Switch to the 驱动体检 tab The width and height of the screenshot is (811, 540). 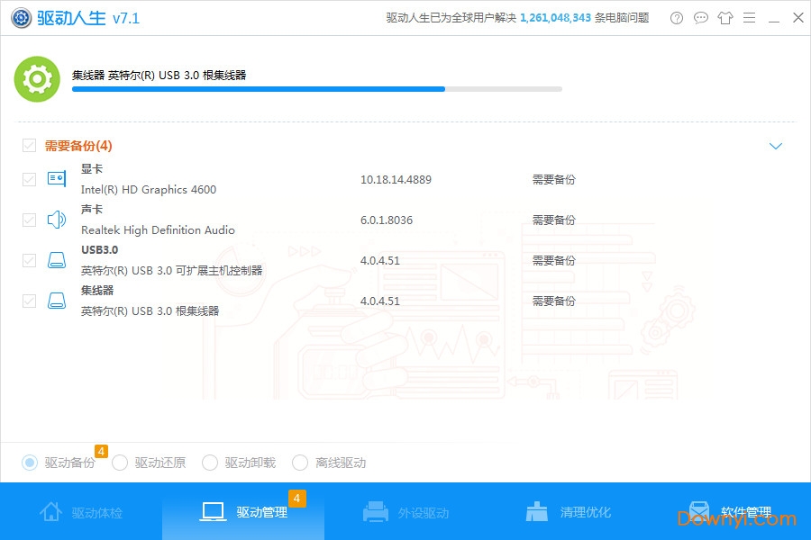coord(81,512)
